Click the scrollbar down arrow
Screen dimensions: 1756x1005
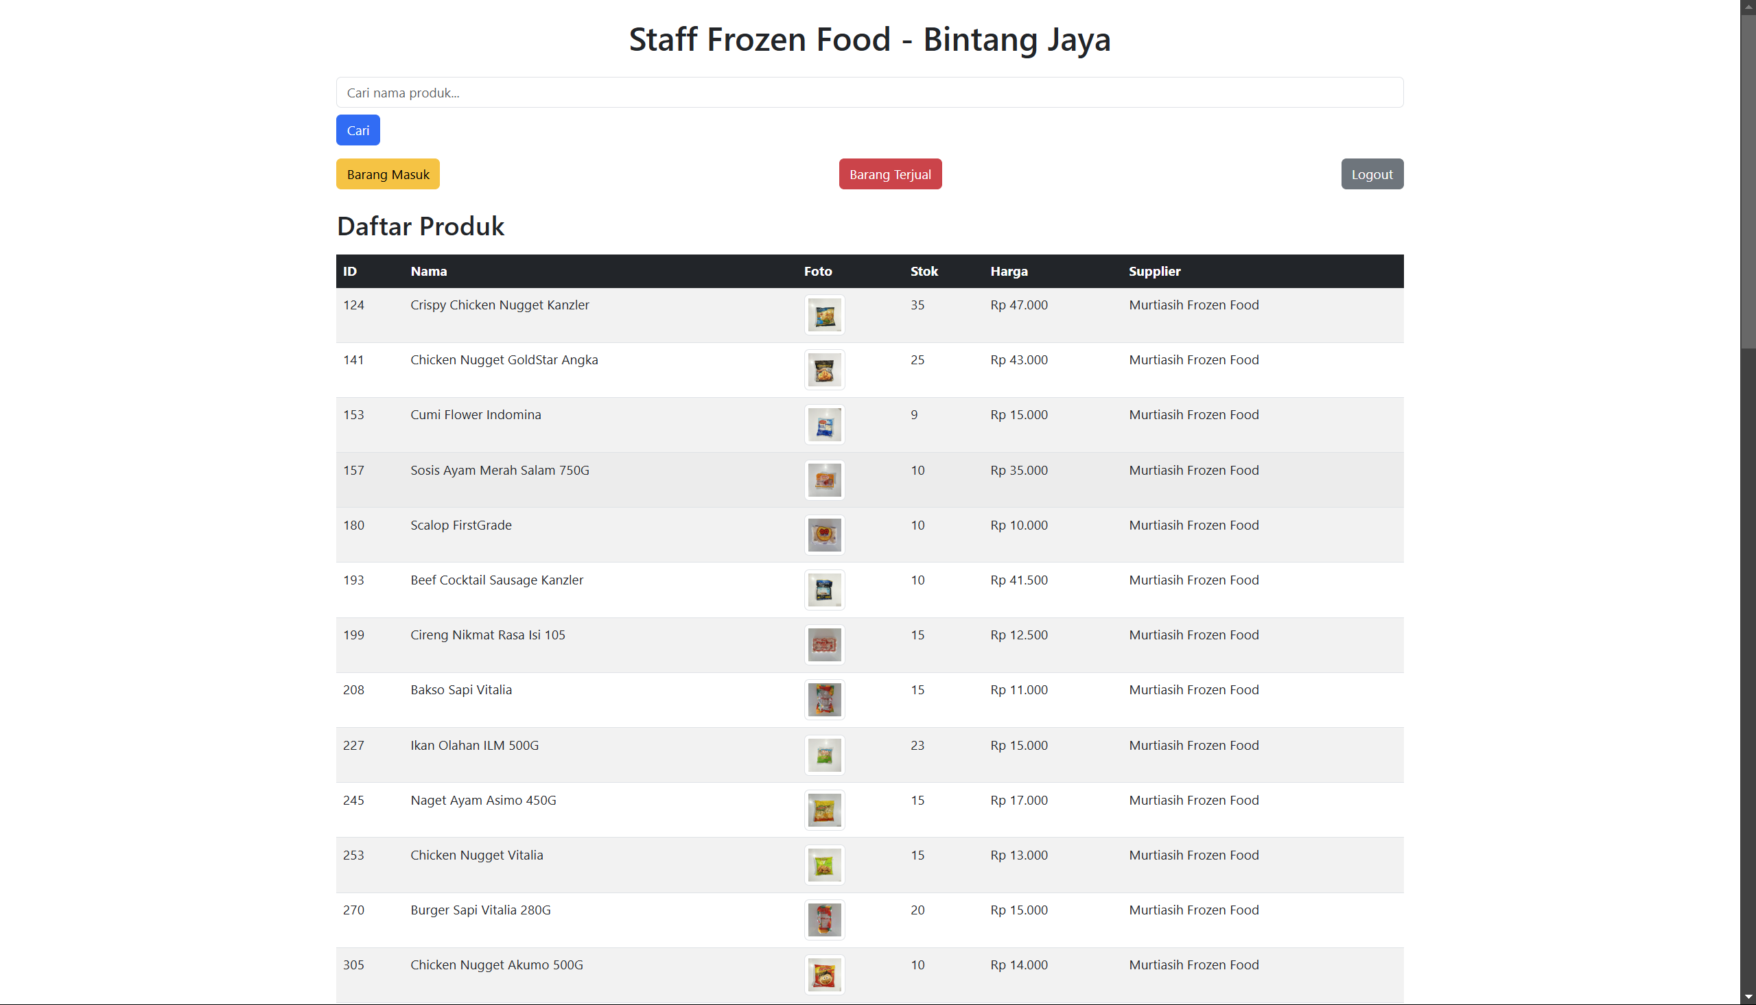click(x=1748, y=998)
